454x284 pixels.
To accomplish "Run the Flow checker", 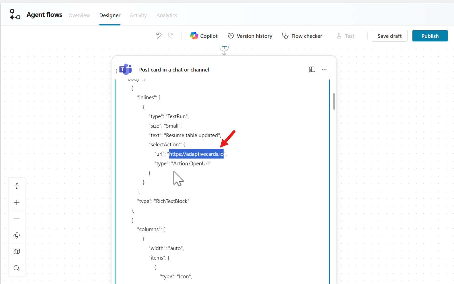I will pyautogui.click(x=302, y=35).
